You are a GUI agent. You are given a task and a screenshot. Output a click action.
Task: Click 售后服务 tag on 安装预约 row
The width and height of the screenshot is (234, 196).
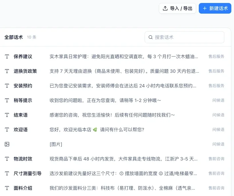coord(216,86)
